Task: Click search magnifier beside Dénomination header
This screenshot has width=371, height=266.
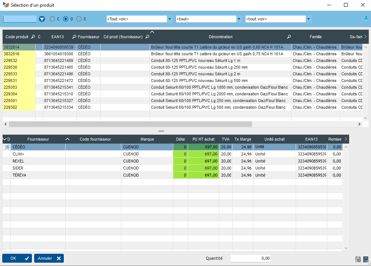Action: tap(289, 37)
